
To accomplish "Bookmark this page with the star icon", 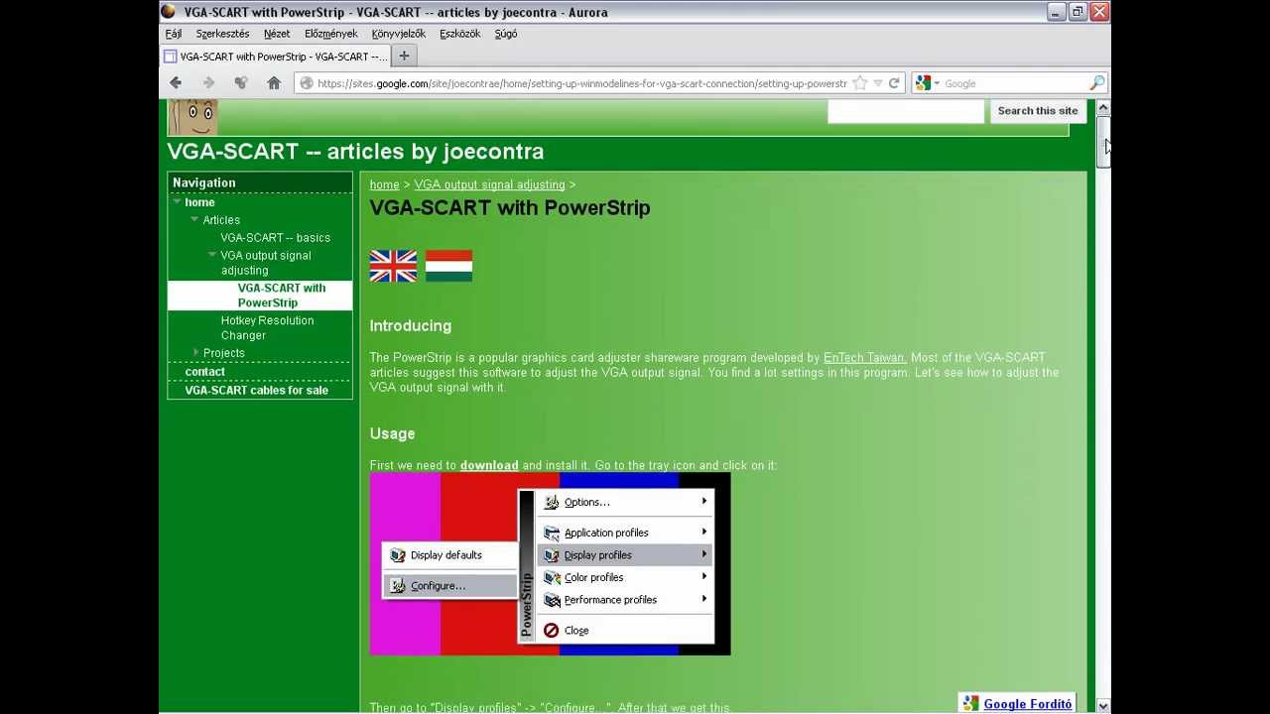I will coord(860,83).
